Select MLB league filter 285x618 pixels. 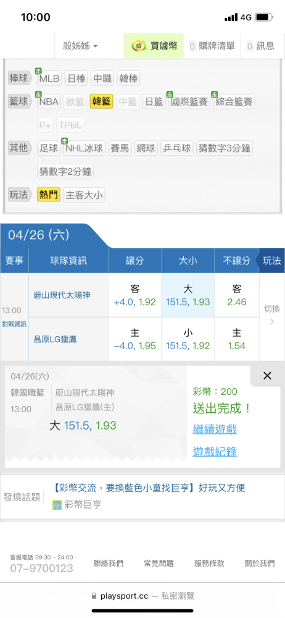point(49,79)
